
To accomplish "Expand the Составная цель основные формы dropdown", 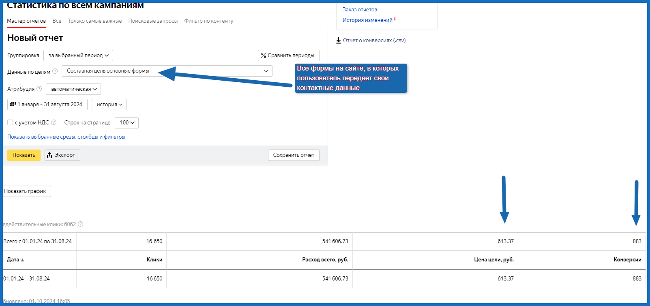I will (x=167, y=71).
